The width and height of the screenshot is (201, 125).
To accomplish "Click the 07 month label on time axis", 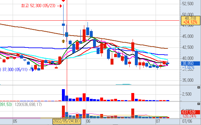I will [158, 121].
